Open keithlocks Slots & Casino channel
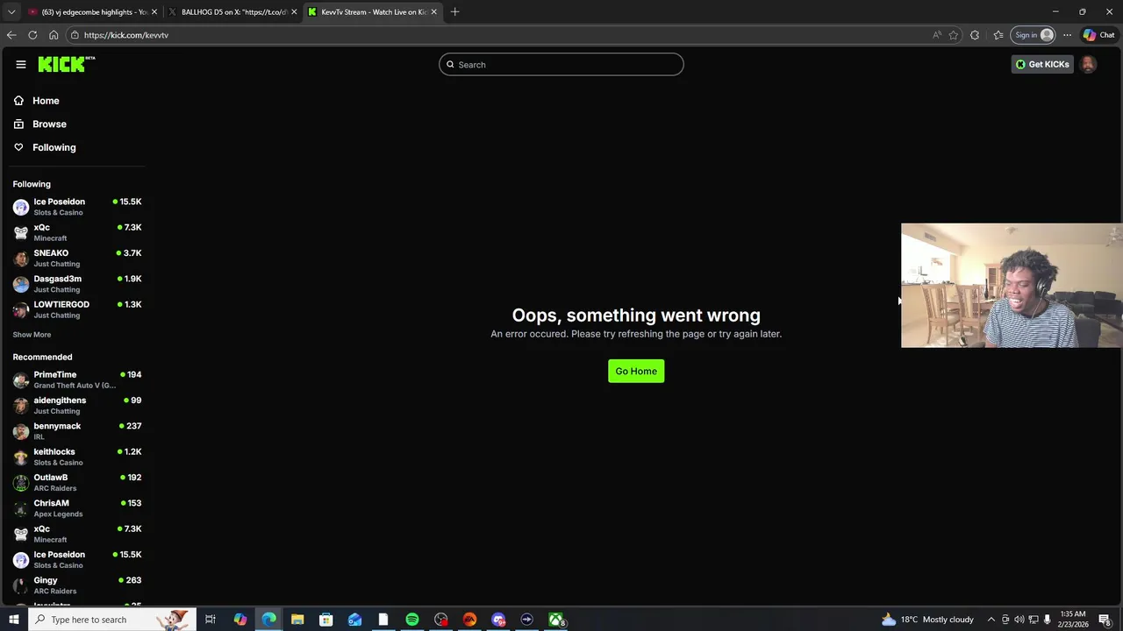This screenshot has width=1123, height=631. pos(77,457)
